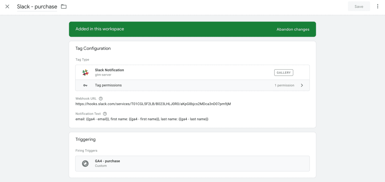This screenshot has width=385, height=182.
Task: Open help icon next to Webhook URL
Action: [101, 99]
